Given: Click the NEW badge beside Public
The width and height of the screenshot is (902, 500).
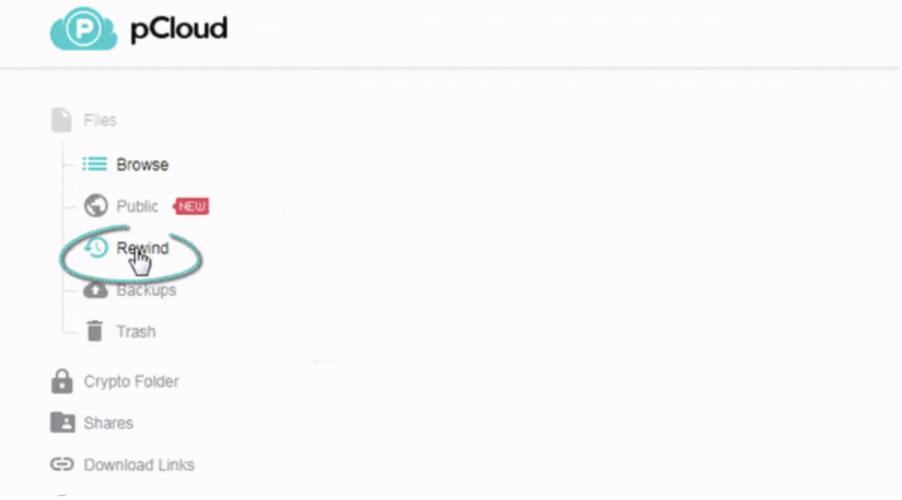Looking at the screenshot, I should pyautogui.click(x=190, y=206).
